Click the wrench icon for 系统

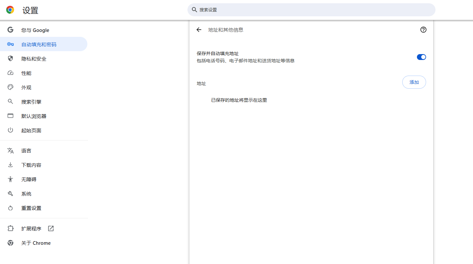tap(10, 194)
